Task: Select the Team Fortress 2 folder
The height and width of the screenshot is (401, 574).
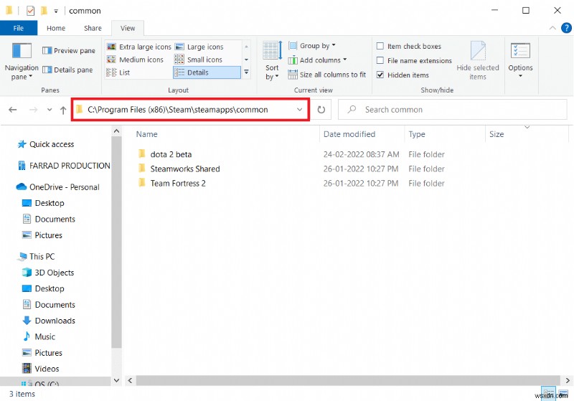Action: 177,184
